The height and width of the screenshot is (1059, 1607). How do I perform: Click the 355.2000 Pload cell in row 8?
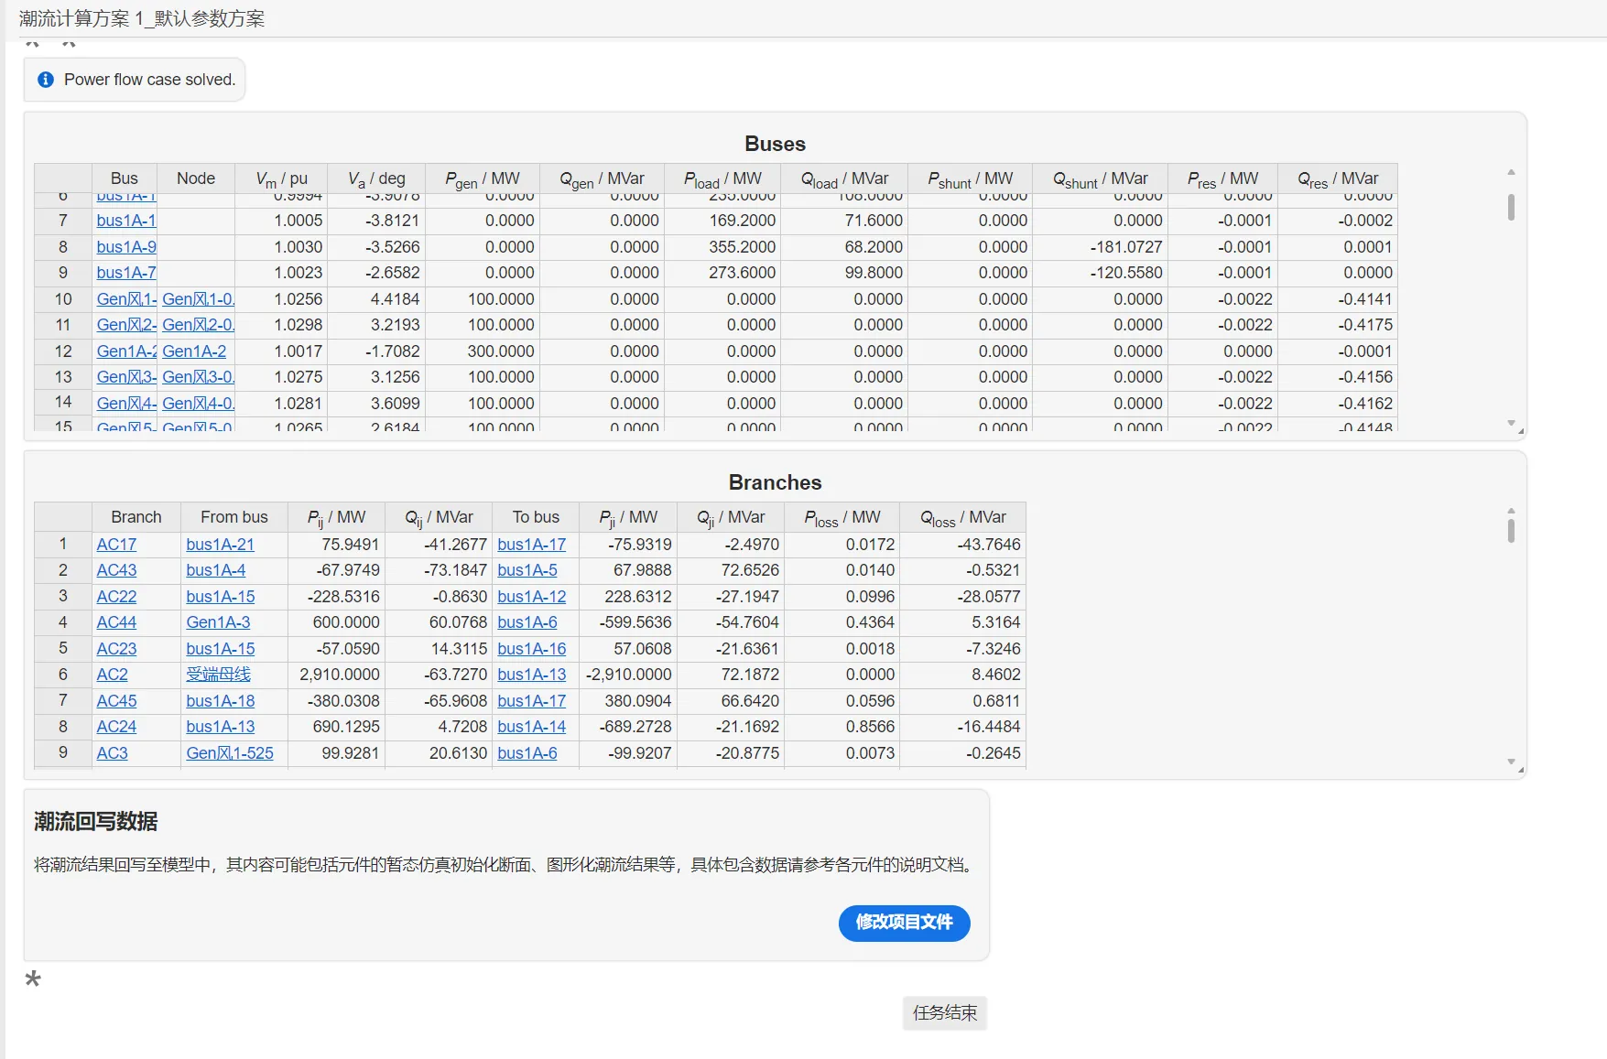[x=723, y=247]
